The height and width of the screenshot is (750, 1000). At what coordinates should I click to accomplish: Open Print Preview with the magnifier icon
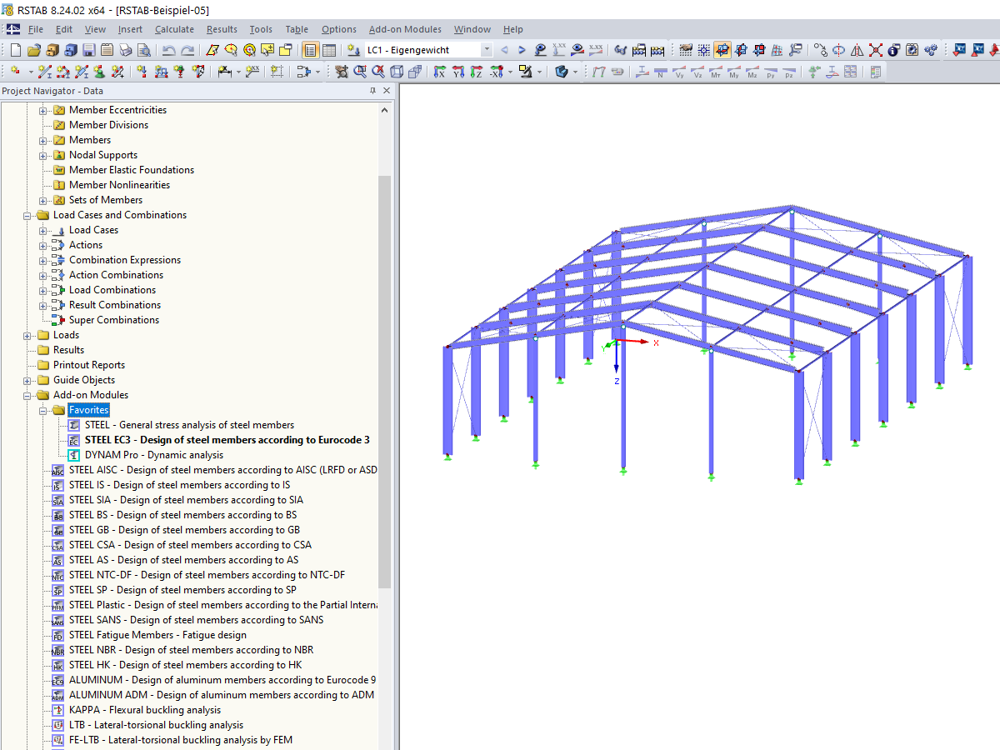click(x=143, y=50)
